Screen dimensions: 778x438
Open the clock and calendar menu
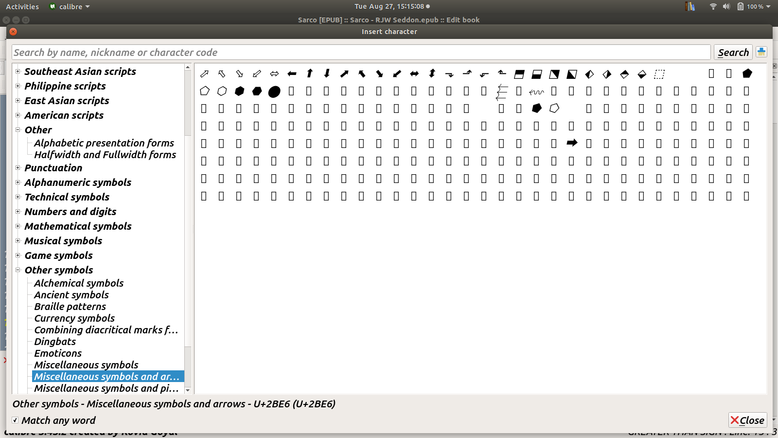(392, 6)
